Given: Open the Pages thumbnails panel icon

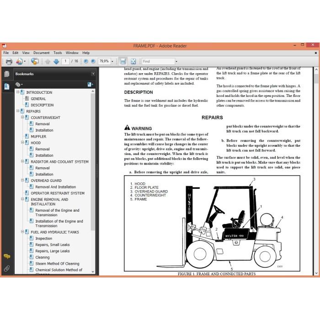Looking at the screenshot, I should 7,74.
